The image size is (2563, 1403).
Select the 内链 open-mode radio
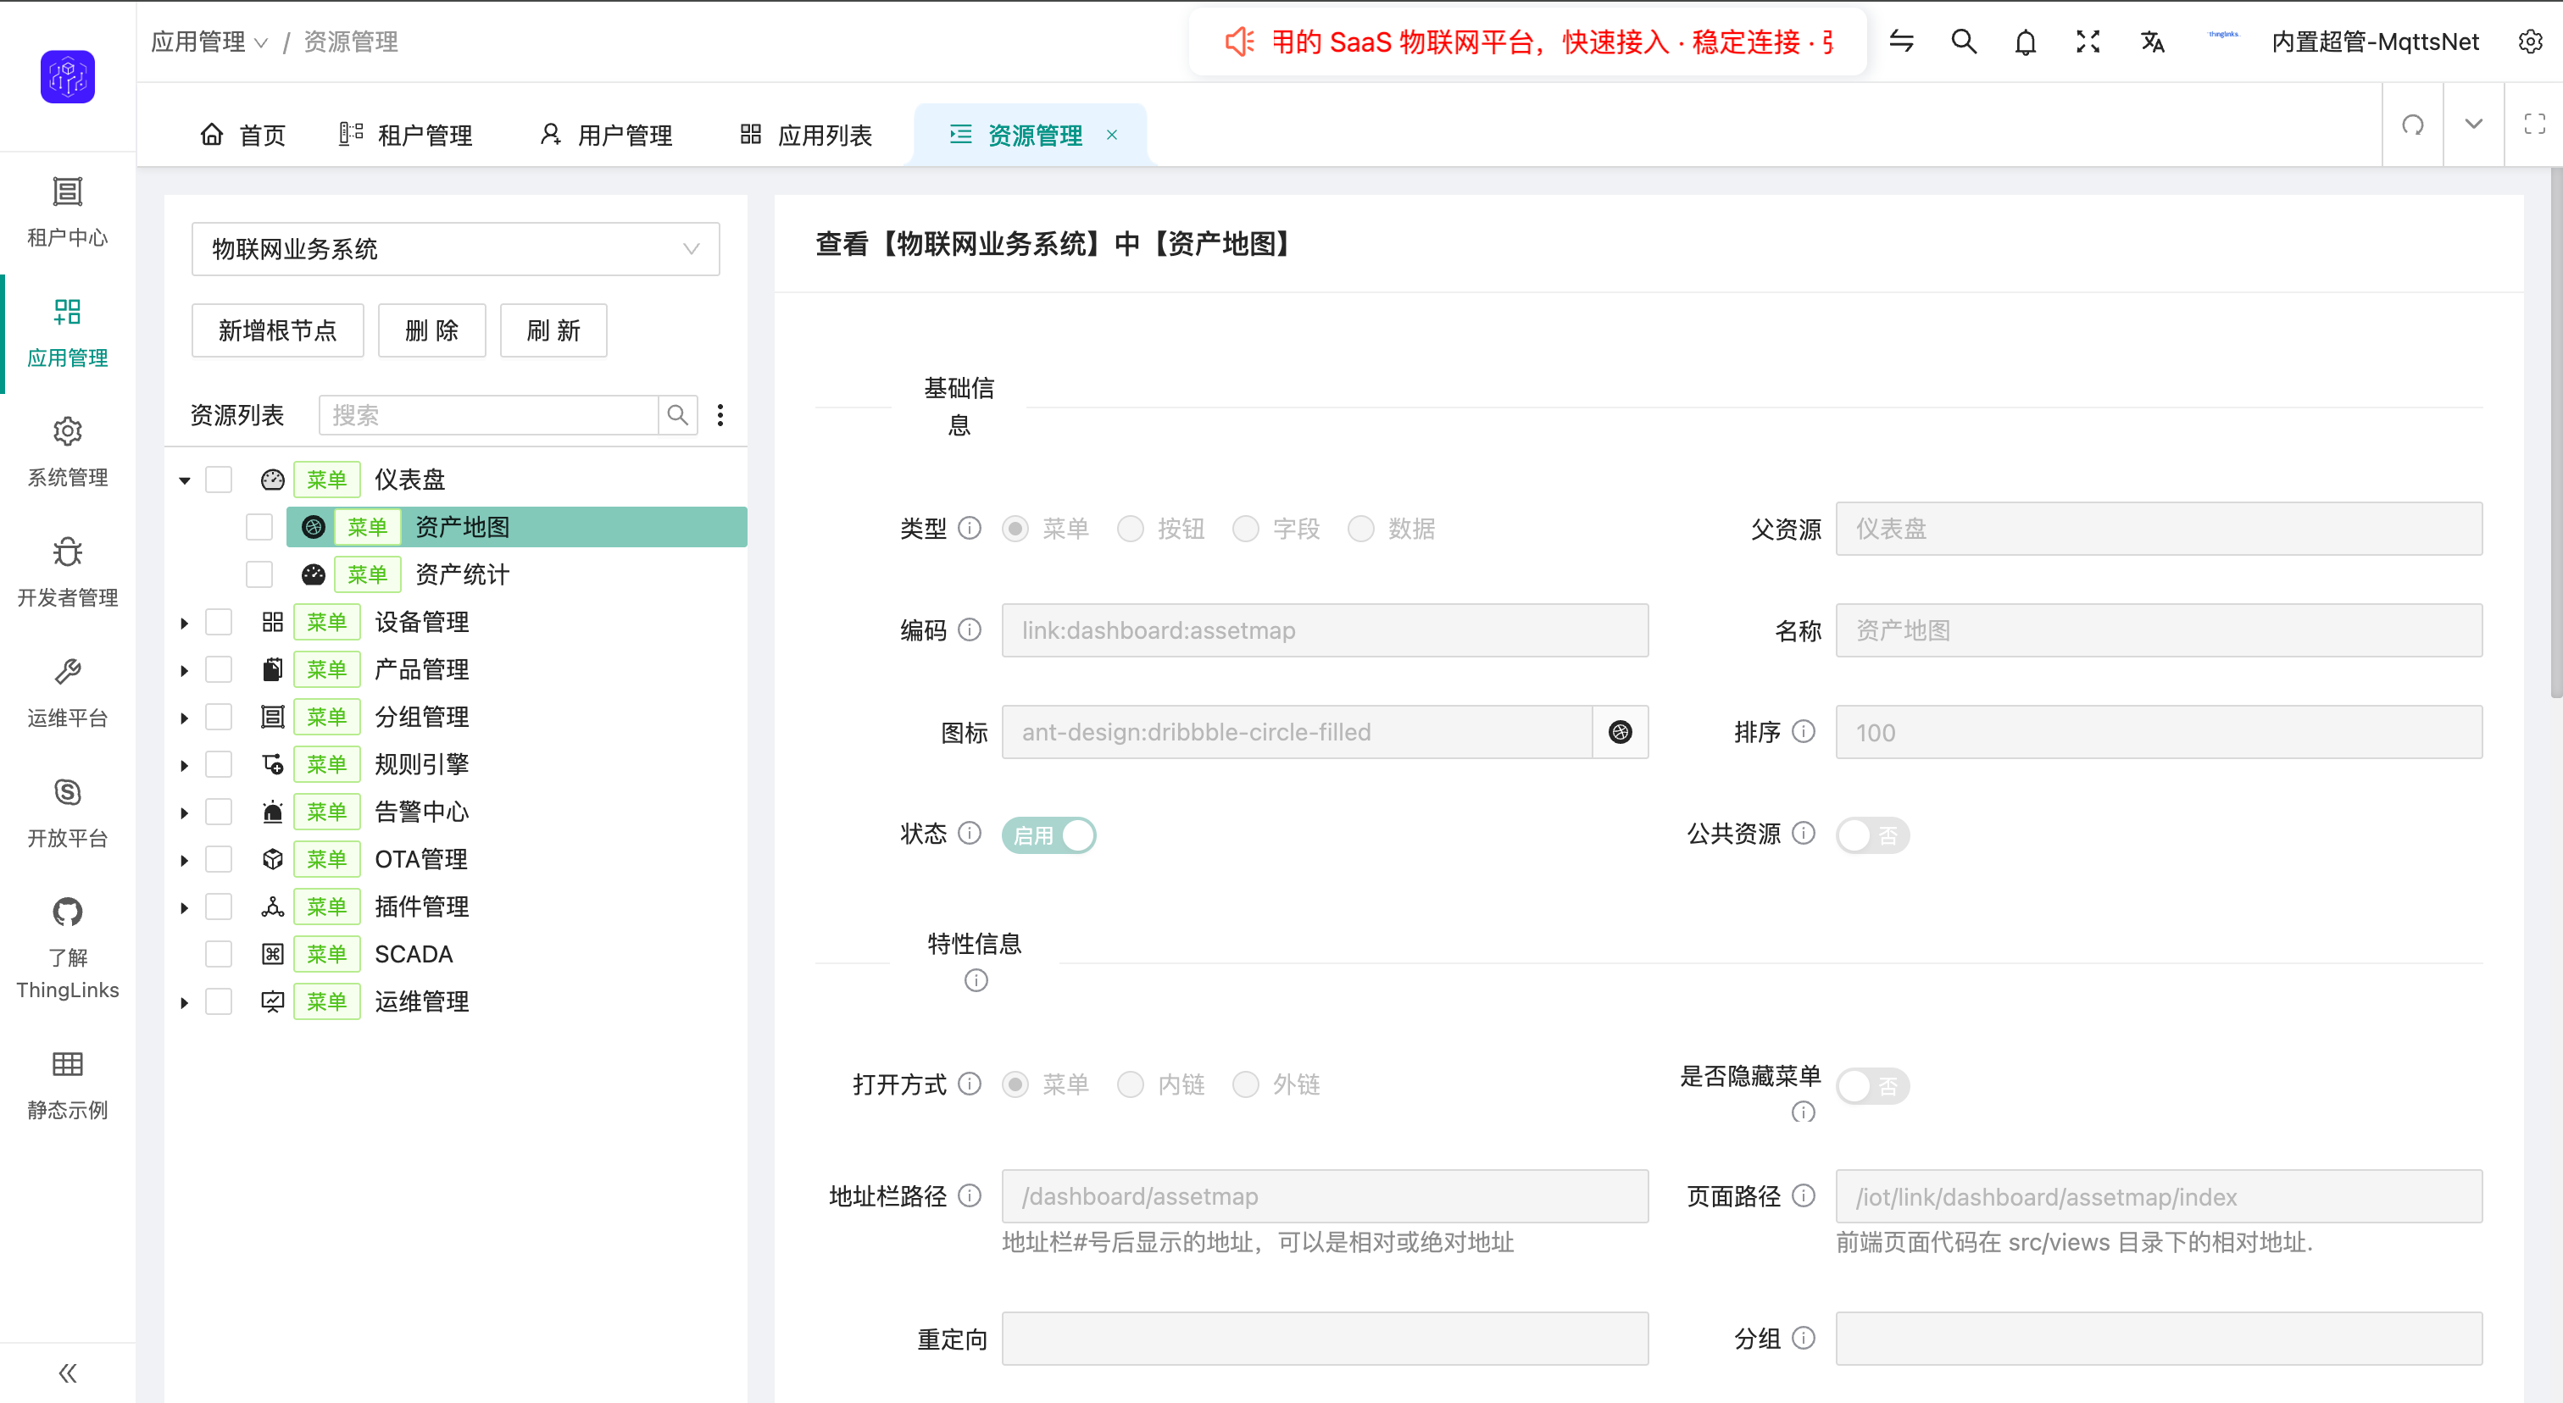(x=1131, y=1084)
